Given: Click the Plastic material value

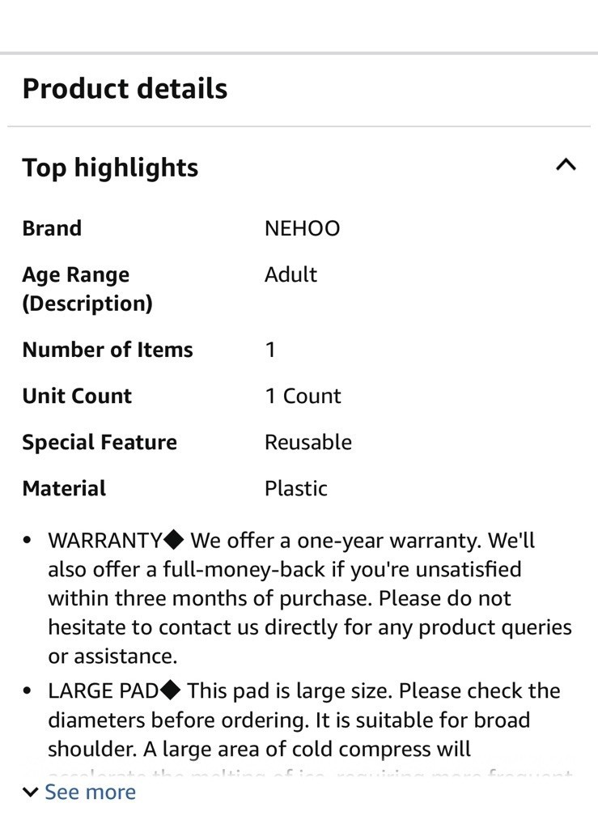Looking at the screenshot, I should tap(296, 488).
